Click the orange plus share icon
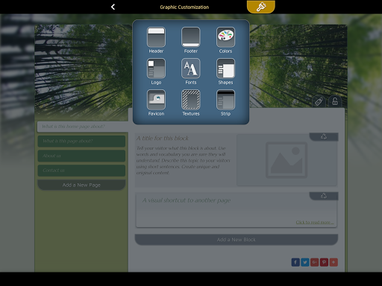Image resolution: width=382 pixels, height=286 pixels. [334, 262]
